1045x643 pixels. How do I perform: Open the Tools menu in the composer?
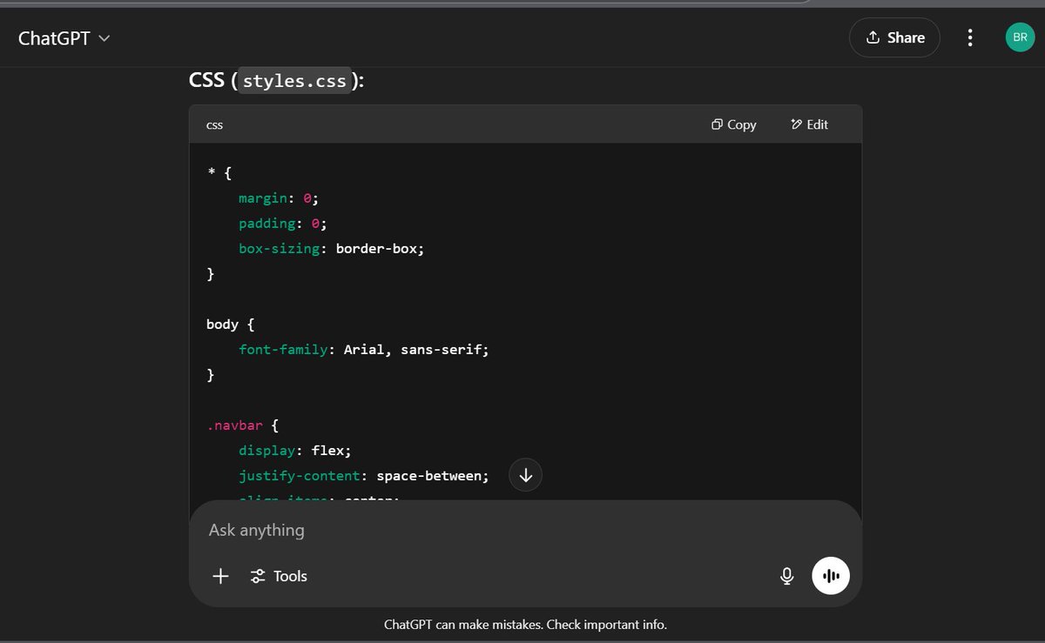279,576
